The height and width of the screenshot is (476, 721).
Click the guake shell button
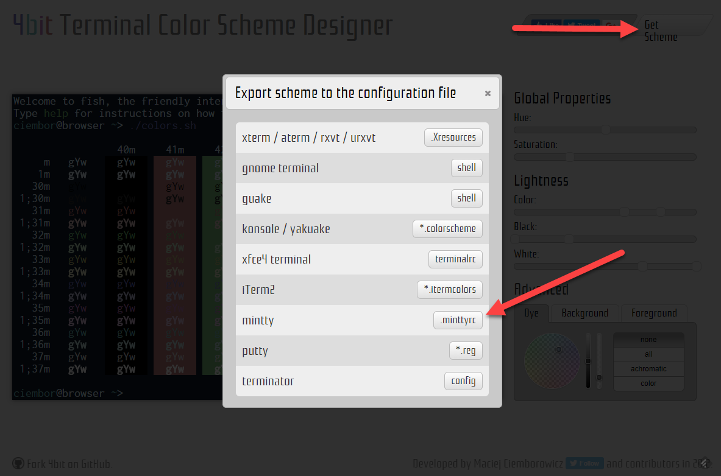coord(466,198)
